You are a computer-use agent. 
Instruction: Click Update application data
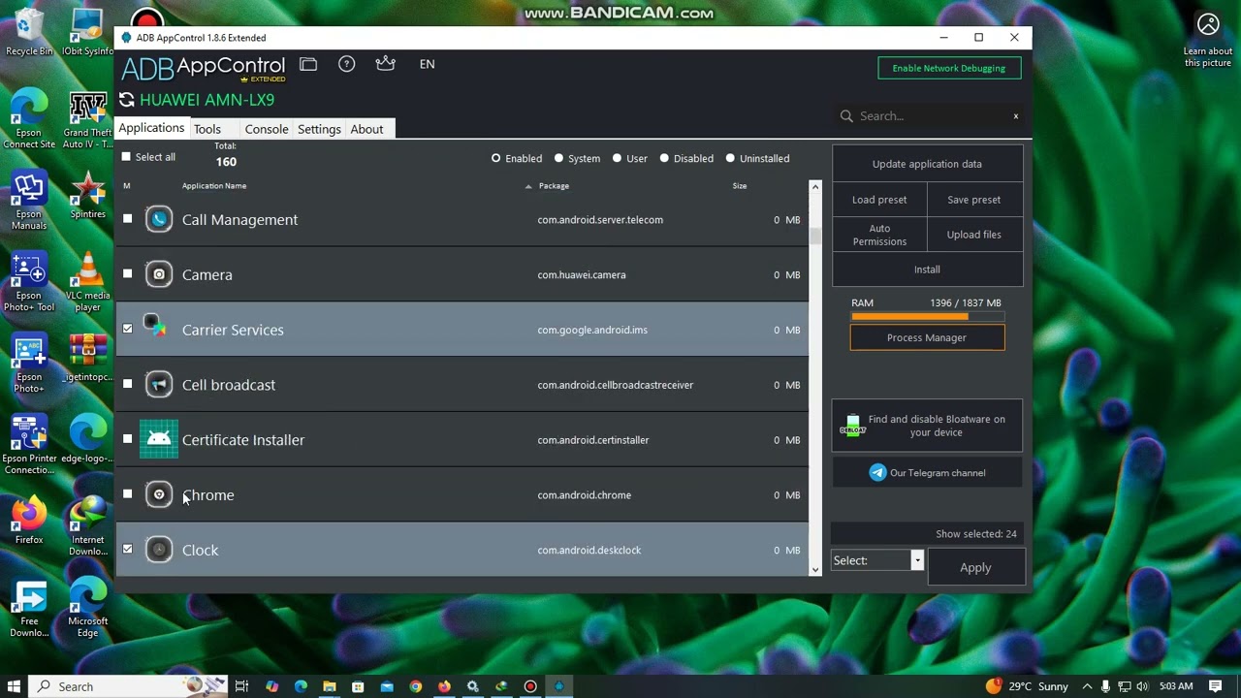pos(927,164)
